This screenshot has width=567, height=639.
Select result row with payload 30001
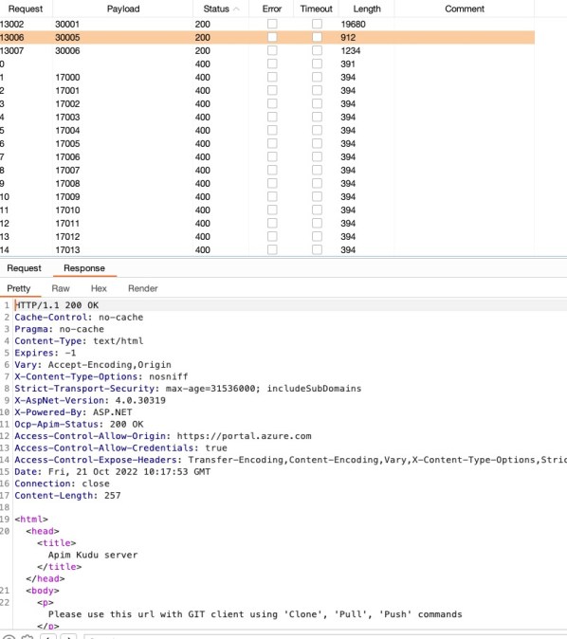tap(267, 24)
